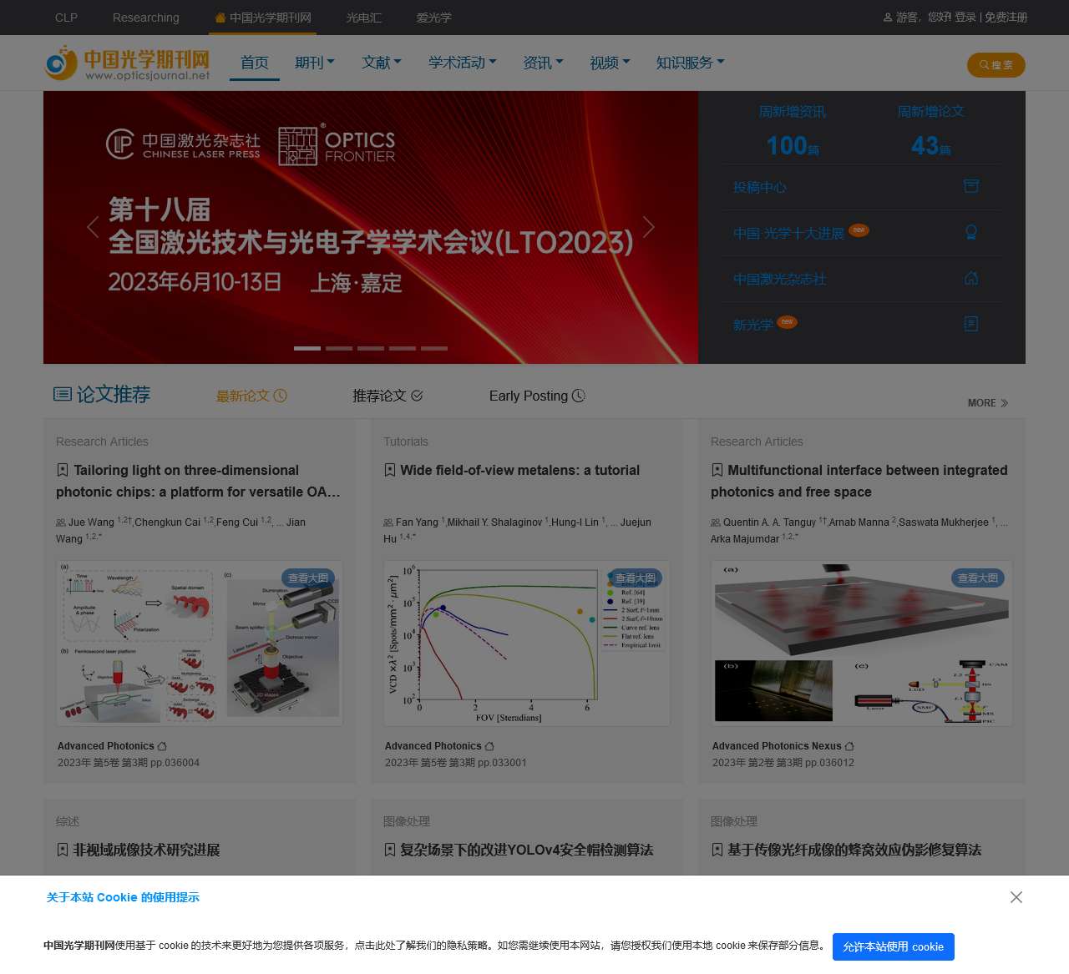The width and height of the screenshot is (1069, 974).
Task: Switch to the Early Posting tab
Action: click(537, 396)
